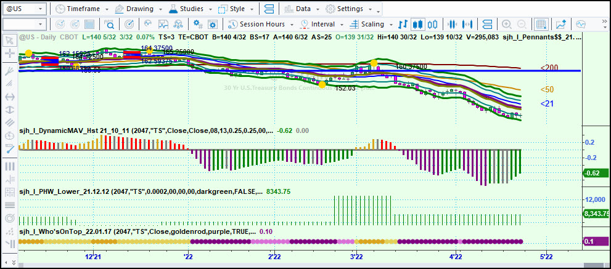Click the sjh_I_Pennants$$ study label
This screenshot has height=269, width=611.
point(542,38)
